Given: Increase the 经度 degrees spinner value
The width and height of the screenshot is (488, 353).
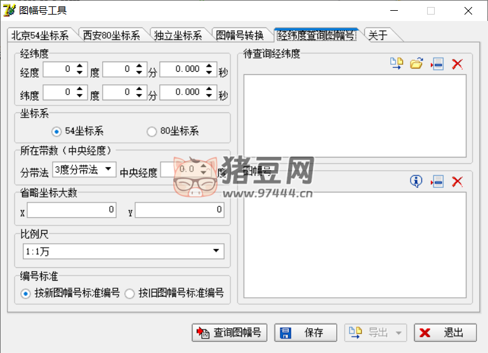Looking at the screenshot, I should [x=79, y=65].
